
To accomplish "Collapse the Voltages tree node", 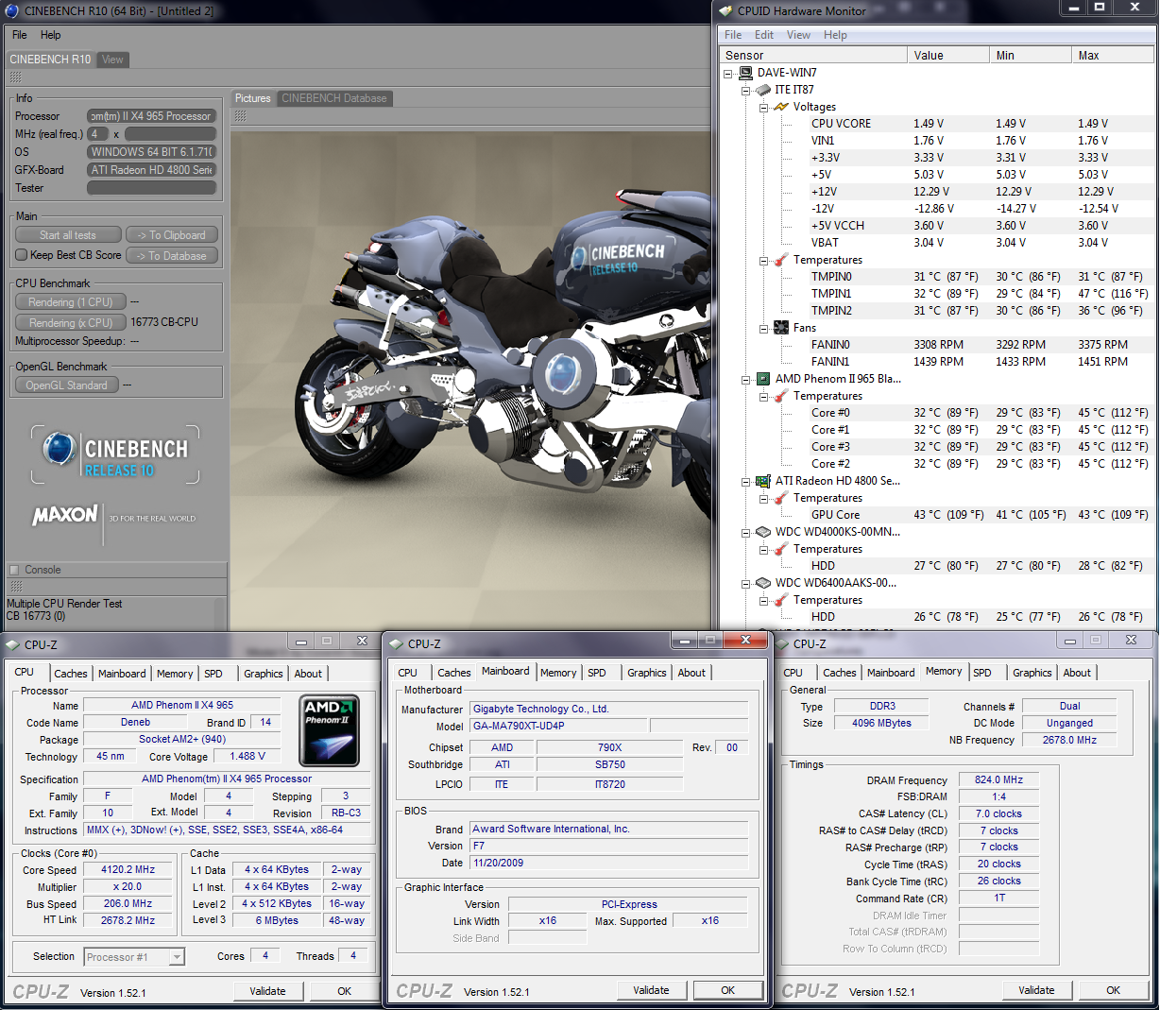I will [763, 107].
